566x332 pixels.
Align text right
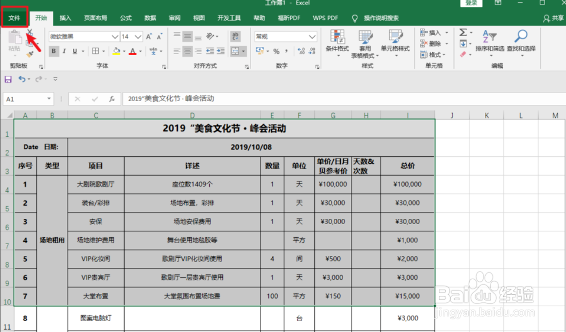198,51
